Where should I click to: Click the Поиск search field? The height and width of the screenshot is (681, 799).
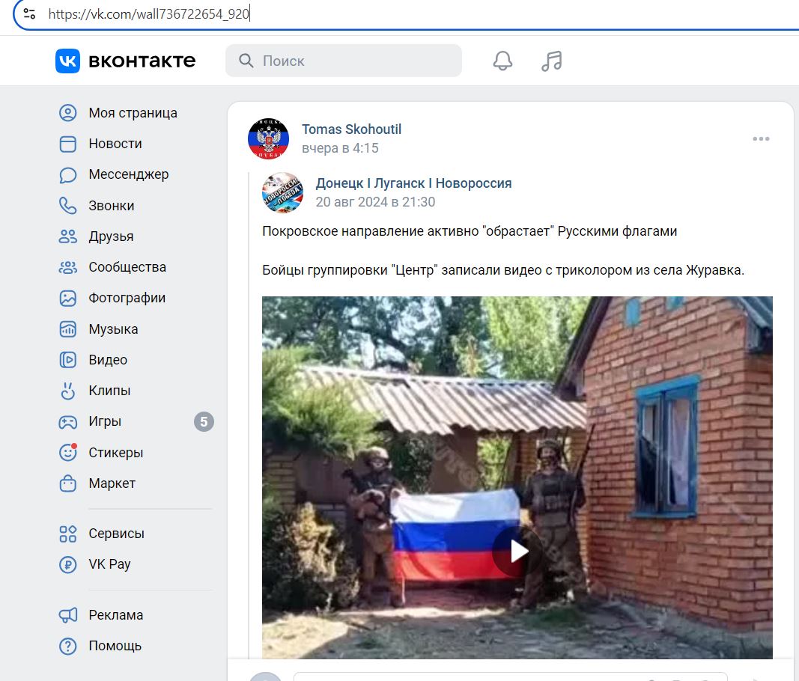pos(344,61)
